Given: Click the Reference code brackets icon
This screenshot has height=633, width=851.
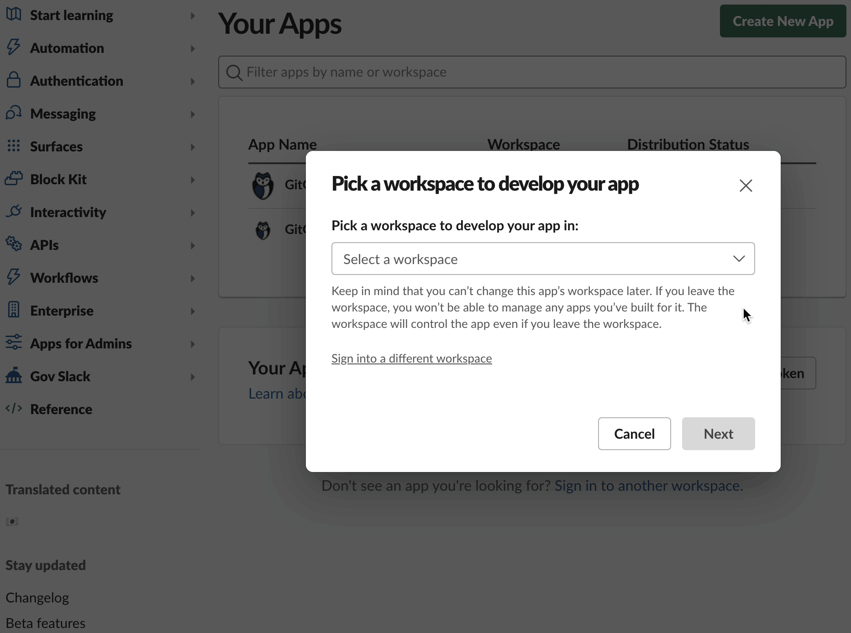Looking at the screenshot, I should tap(14, 408).
